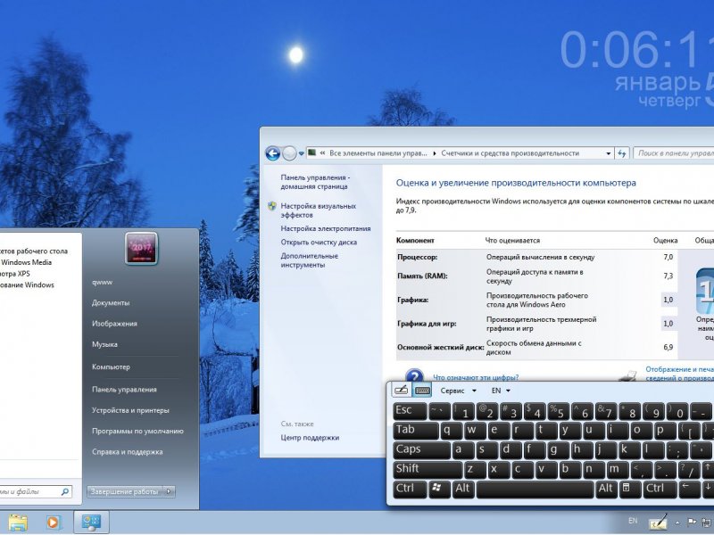Viewport: 714px width, 535px height.
Task: Open Справка и поддержка in Start menu
Action: coord(127,452)
